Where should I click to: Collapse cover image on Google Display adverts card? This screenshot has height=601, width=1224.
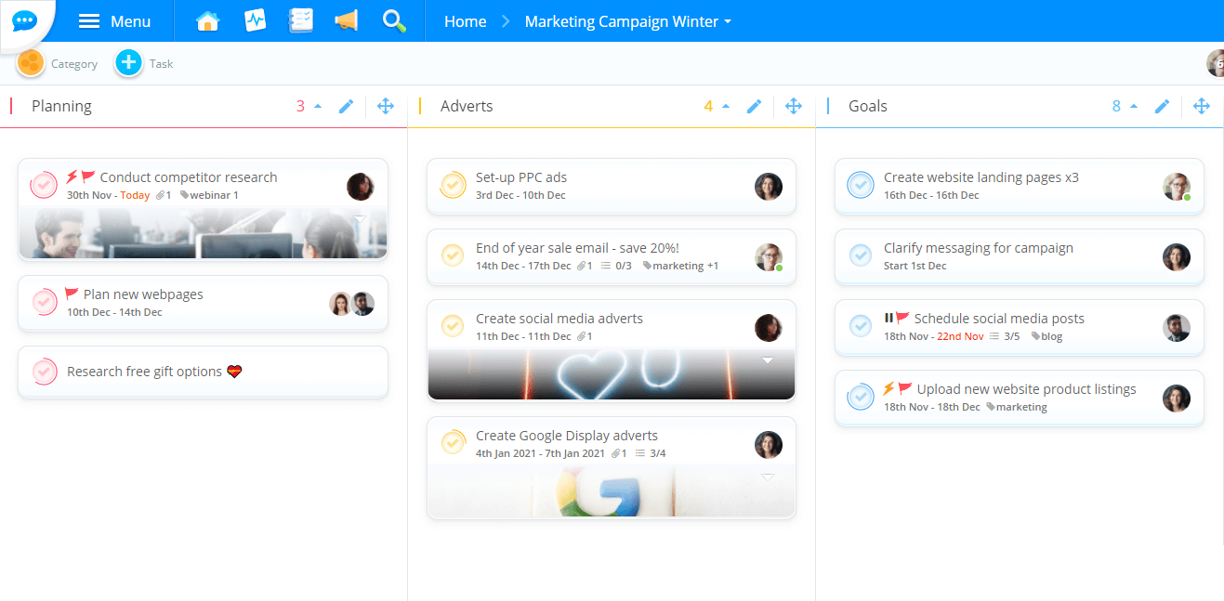click(x=768, y=477)
